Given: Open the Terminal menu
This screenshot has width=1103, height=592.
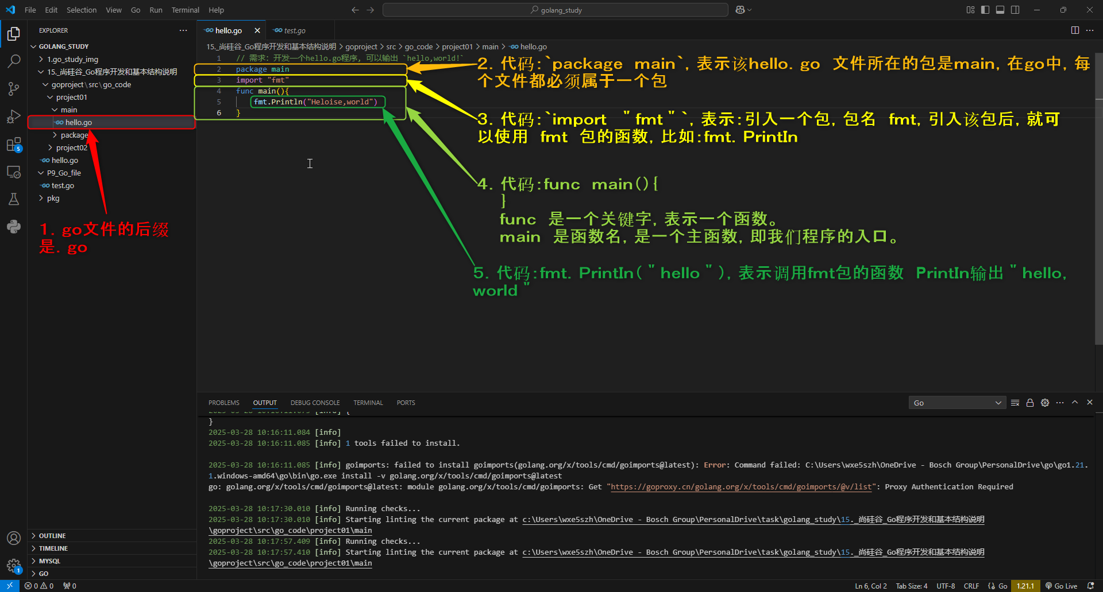Looking at the screenshot, I should [x=185, y=10].
